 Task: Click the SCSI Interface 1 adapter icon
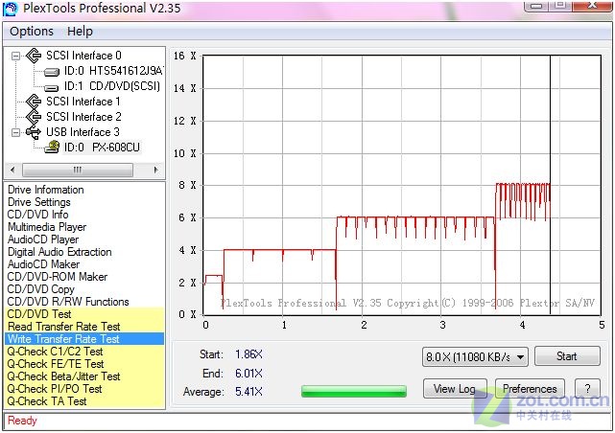coord(34,102)
